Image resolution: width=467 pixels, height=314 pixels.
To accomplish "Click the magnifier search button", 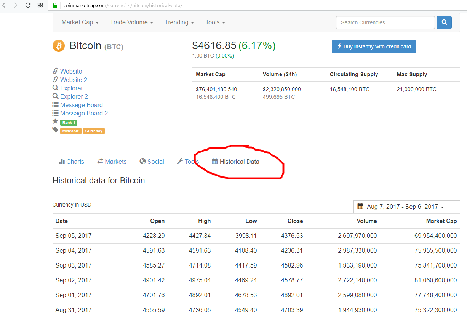I will pyautogui.click(x=444, y=22).
